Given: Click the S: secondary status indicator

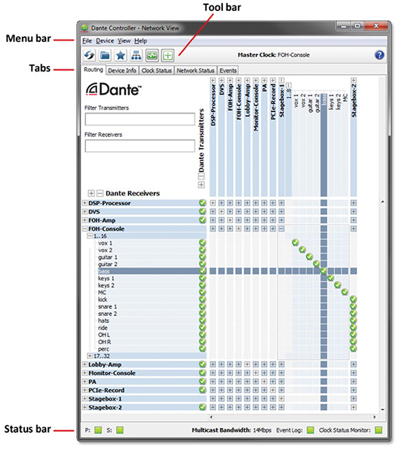Looking at the screenshot, I should click(x=120, y=430).
